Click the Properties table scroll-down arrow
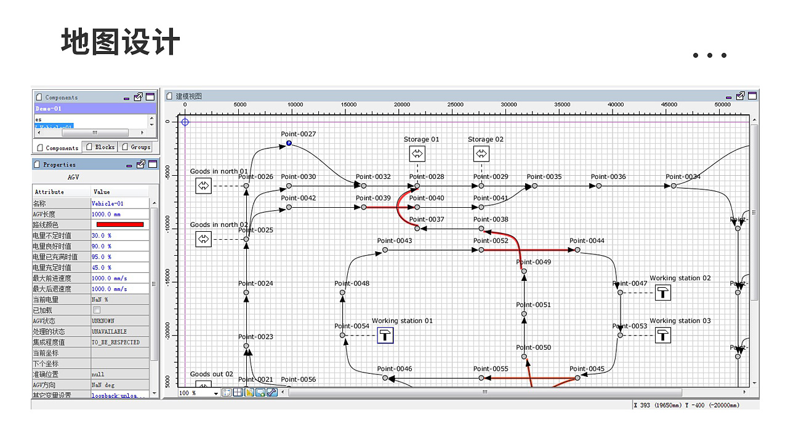 coord(154,394)
